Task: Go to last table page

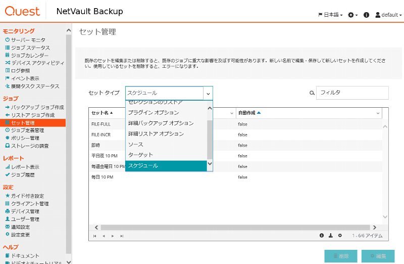Action: point(122,236)
